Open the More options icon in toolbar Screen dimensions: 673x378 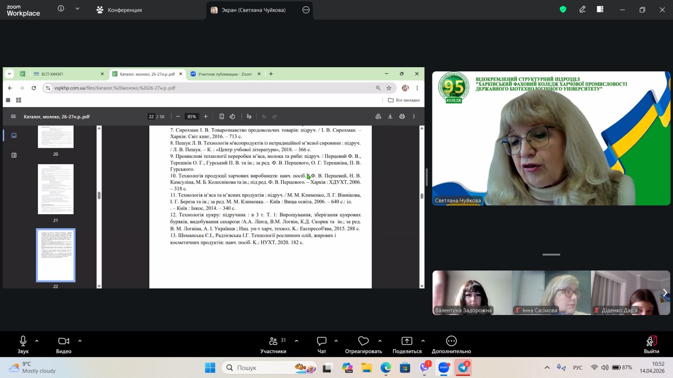pyautogui.click(x=451, y=344)
